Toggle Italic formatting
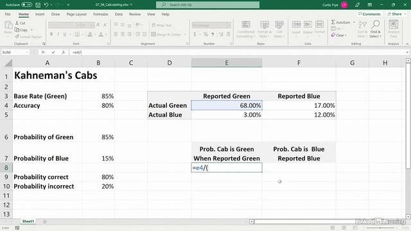Image resolution: width=411 pixels, height=231 pixels. coord(58,34)
